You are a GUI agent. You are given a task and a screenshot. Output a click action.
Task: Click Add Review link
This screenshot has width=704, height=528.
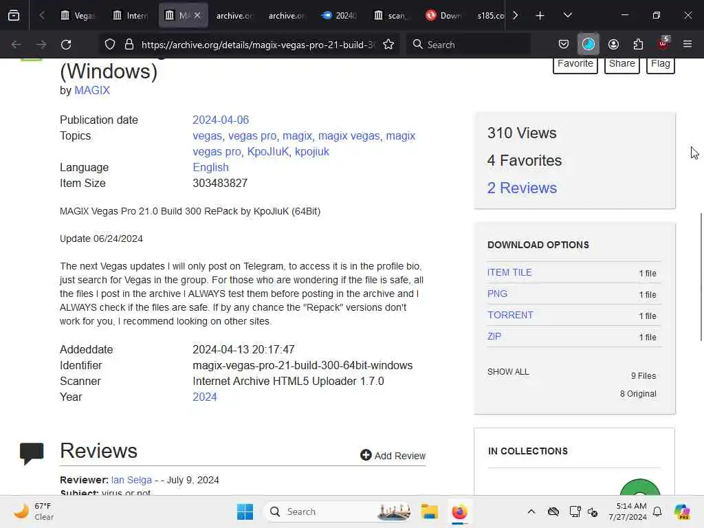click(x=393, y=456)
